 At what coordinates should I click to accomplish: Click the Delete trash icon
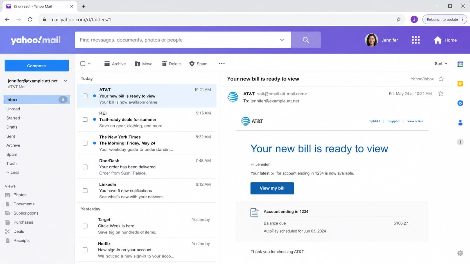click(x=164, y=64)
